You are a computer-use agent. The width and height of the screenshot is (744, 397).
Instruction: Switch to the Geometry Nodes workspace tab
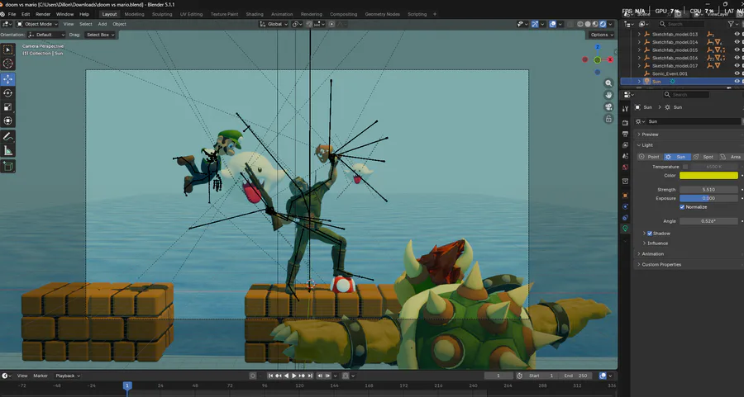(x=383, y=14)
